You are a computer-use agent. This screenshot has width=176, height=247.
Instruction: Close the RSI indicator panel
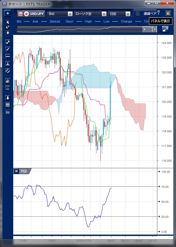16,171
